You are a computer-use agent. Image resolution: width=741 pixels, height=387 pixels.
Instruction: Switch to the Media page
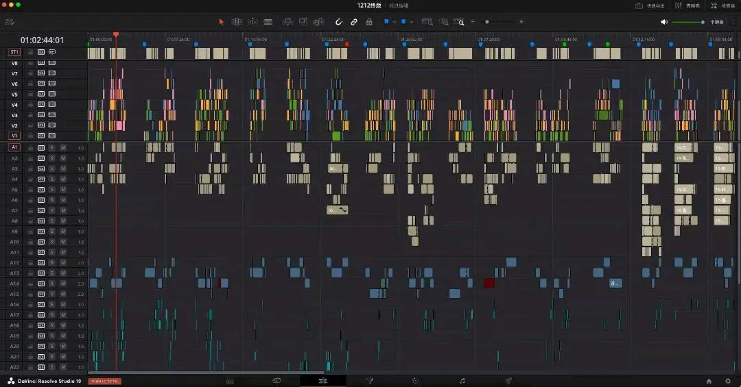230,381
